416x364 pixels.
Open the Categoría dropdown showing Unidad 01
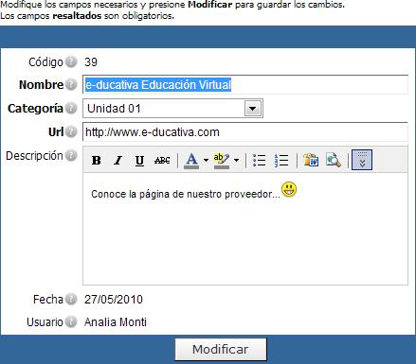click(x=172, y=109)
